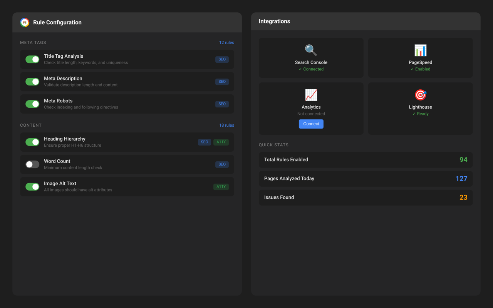Select the A11Y badge on Image Alt Text
493x308 pixels.
click(221, 186)
